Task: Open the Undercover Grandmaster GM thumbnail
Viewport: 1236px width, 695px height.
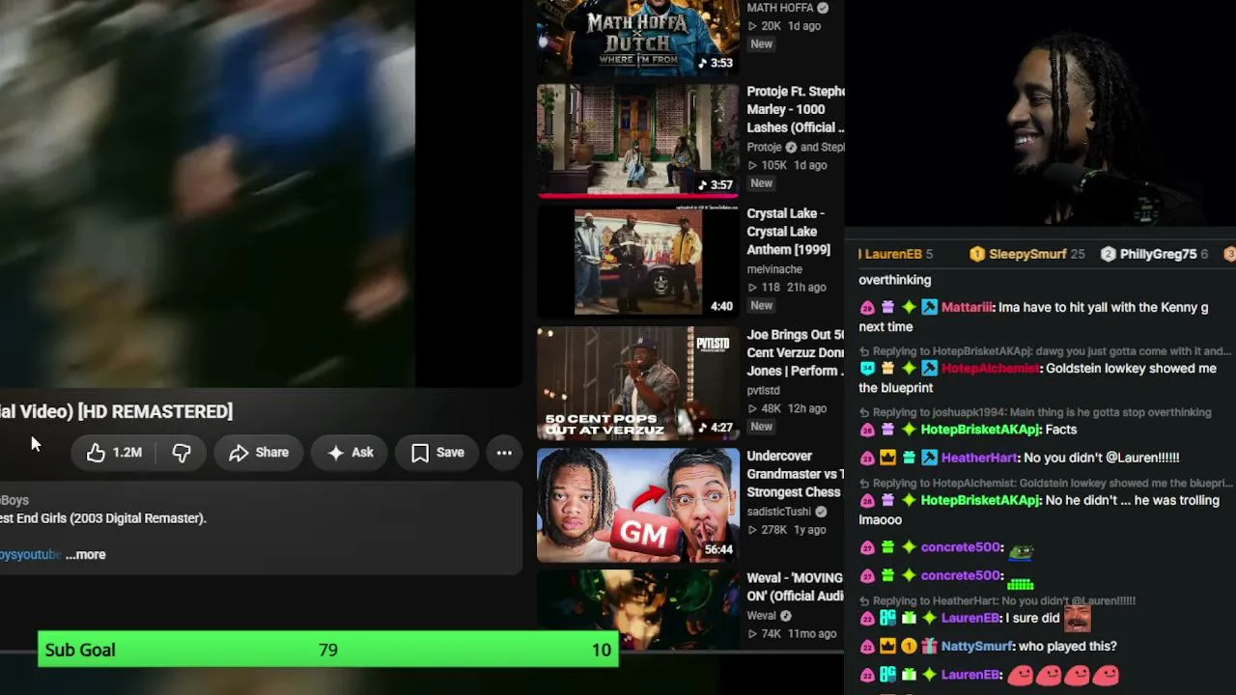Action: [637, 505]
